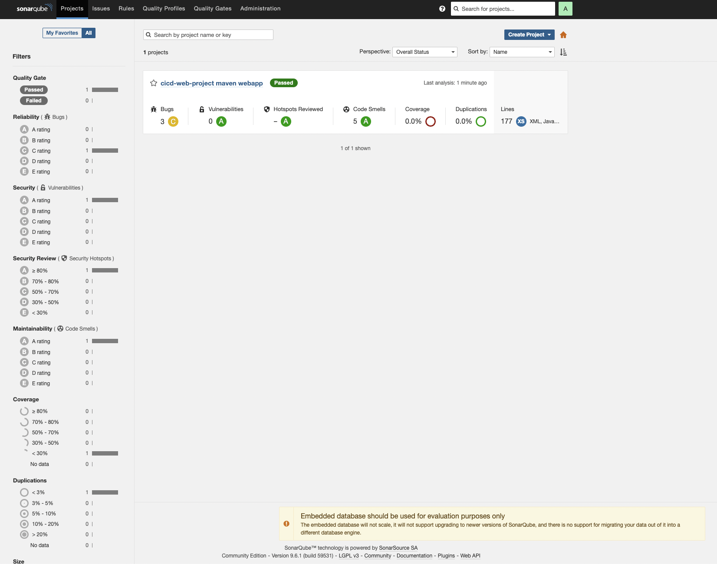Image resolution: width=717 pixels, height=564 pixels.
Task: Focus the global Search for projects field
Action: [503, 9]
